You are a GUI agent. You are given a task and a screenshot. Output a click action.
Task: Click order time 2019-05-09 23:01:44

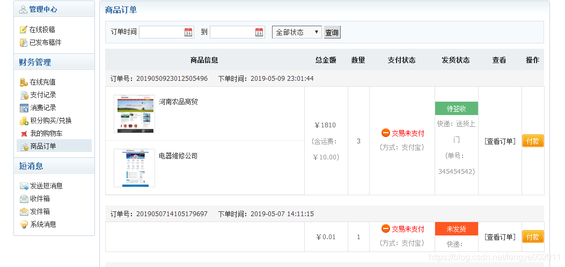point(282,78)
